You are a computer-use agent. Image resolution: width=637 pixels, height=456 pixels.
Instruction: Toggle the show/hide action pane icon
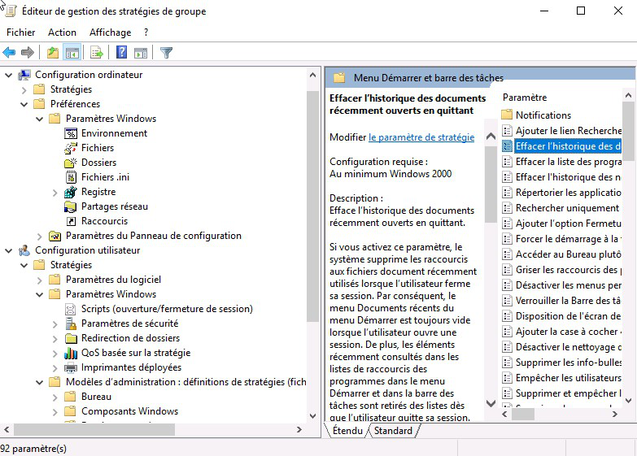tap(141, 52)
